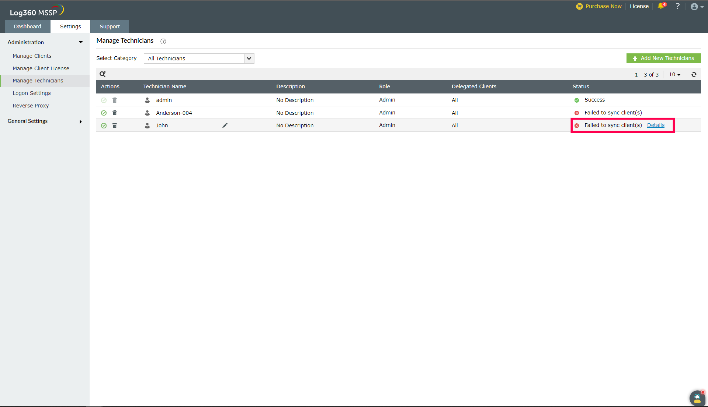Click the Add New Technicians button
Image resolution: width=708 pixels, height=407 pixels.
663,58
